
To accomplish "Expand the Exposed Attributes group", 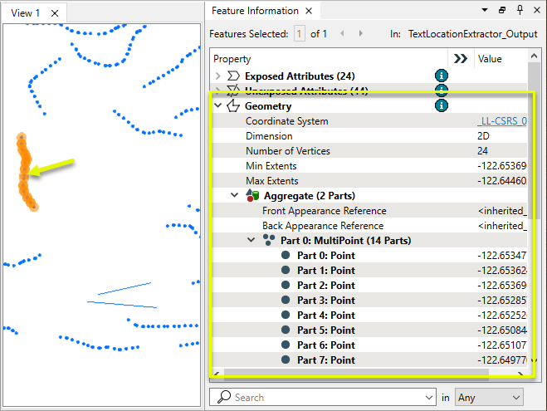I will click(x=217, y=76).
